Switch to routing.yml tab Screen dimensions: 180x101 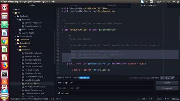111,5
